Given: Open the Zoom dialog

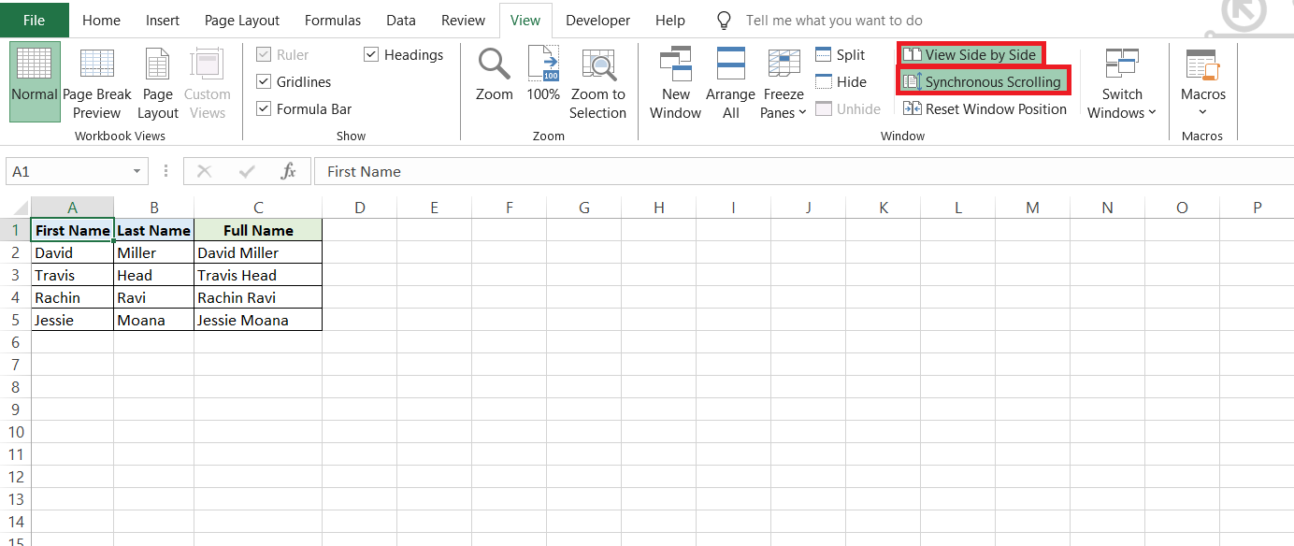Looking at the screenshot, I should (x=494, y=75).
